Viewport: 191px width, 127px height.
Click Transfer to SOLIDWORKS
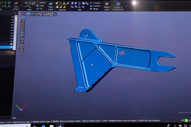pyautogui.click(x=118, y=7)
